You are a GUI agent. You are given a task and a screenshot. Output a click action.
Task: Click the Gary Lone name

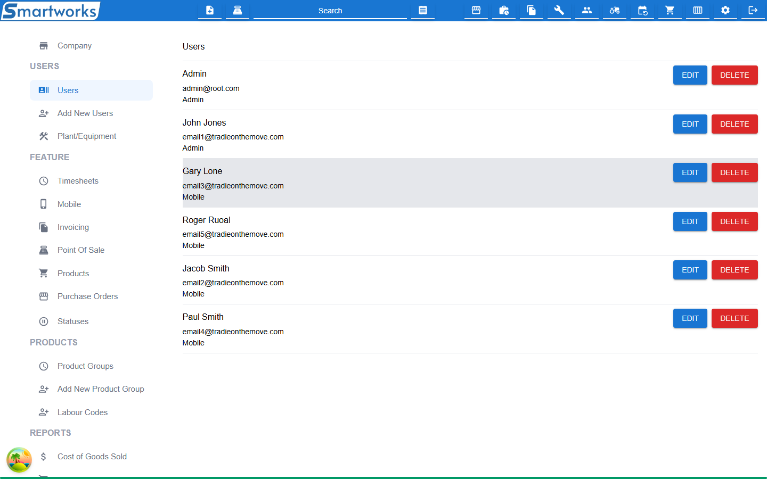(202, 171)
